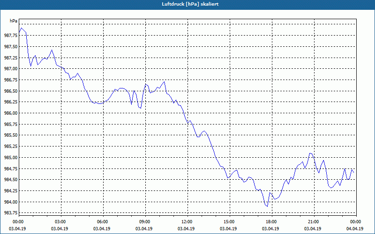Click the y-axis value 984,00

point(11,202)
